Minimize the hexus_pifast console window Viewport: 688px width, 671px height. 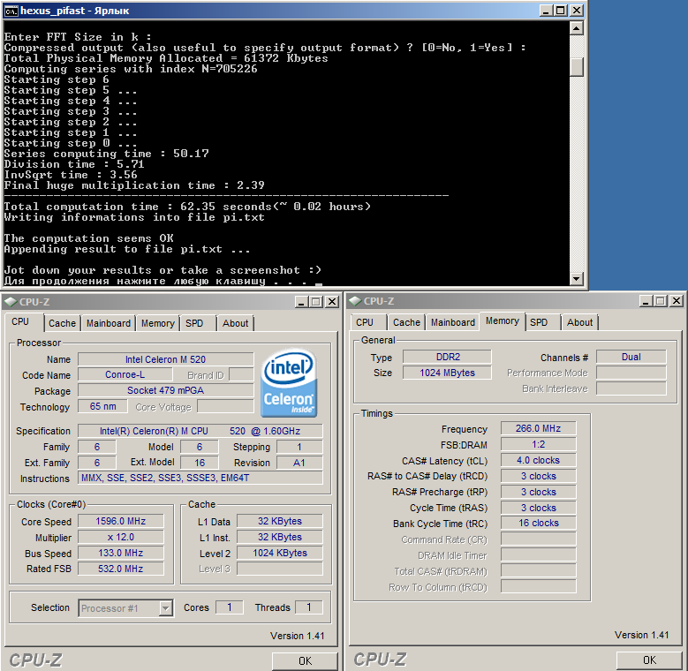click(546, 11)
